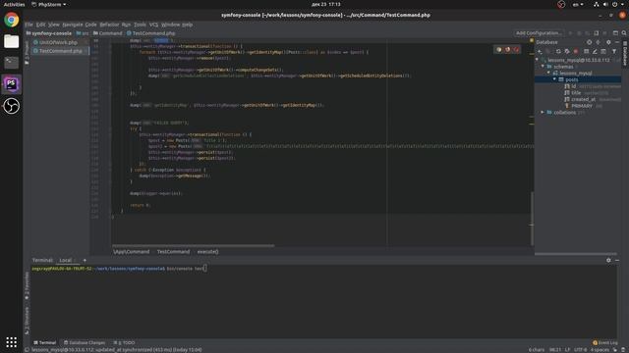Image resolution: width=629 pixels, height=353 pixels.
Task: Click the target icon in the Database panel header
Action: (x=589, y=42)
